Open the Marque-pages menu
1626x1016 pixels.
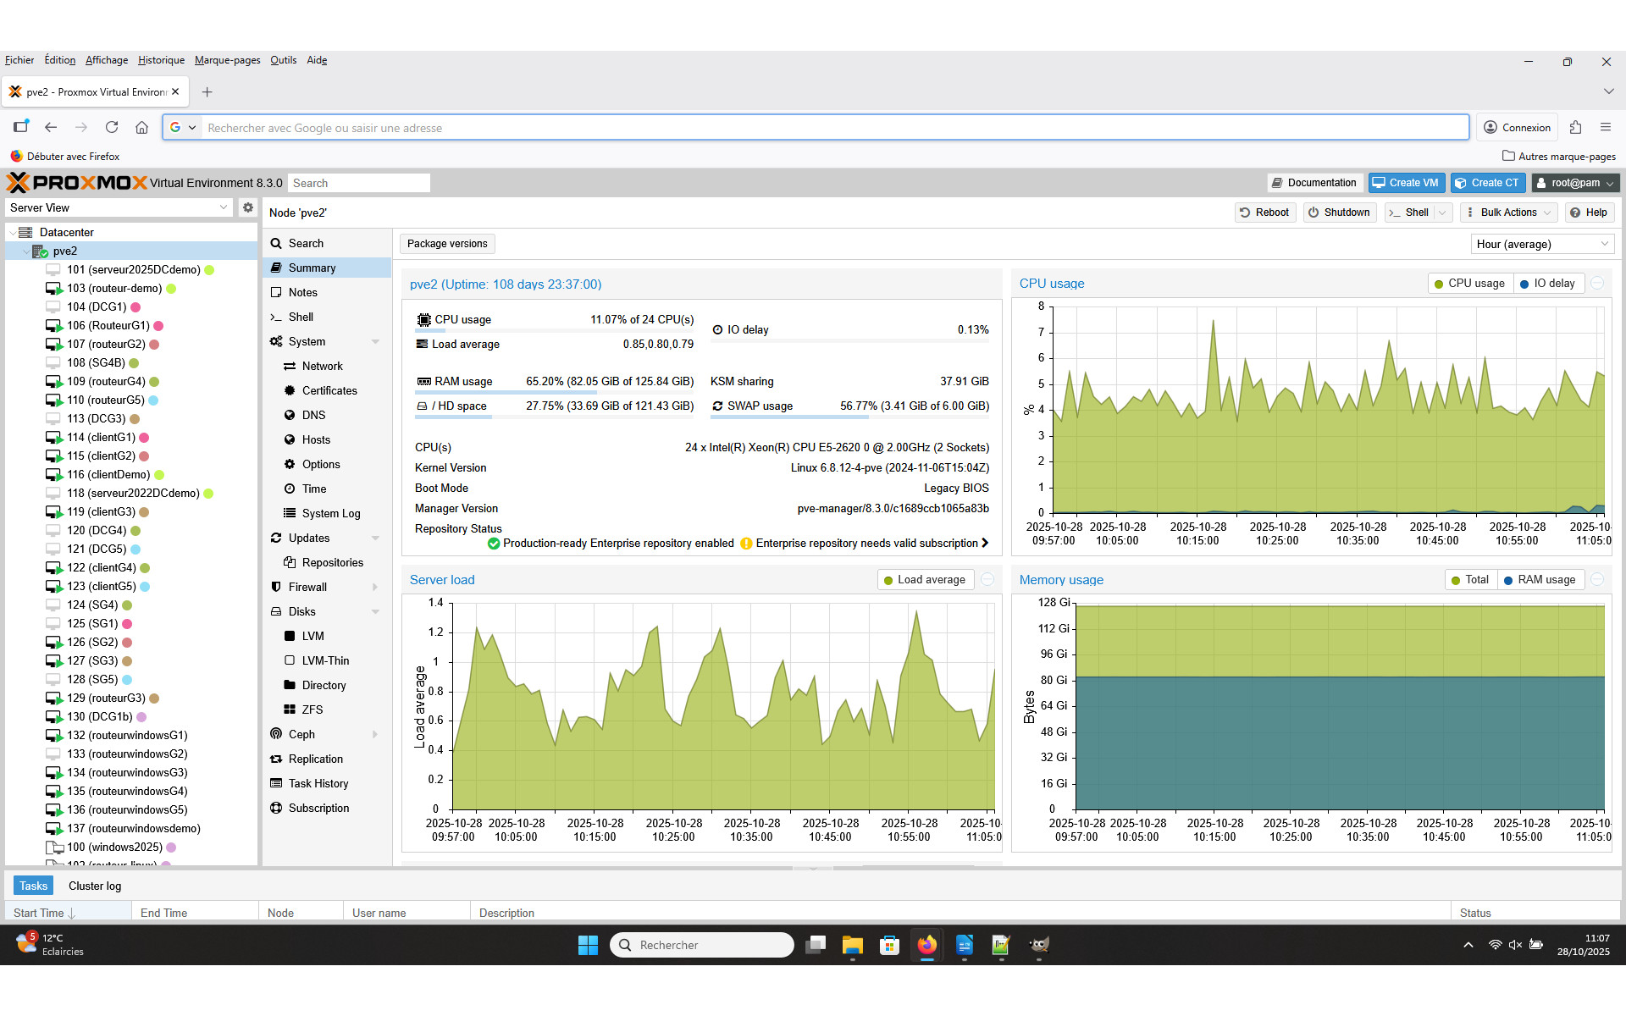tap(227, 60)
